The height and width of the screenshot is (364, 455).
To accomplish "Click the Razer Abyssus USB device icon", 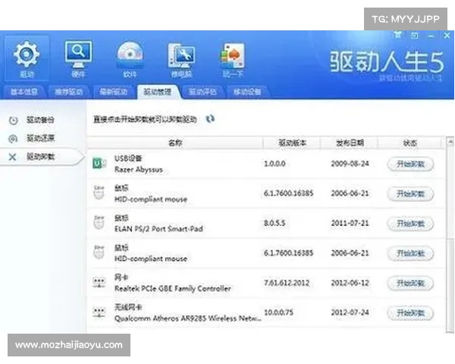I will click(x=98, y=163).
